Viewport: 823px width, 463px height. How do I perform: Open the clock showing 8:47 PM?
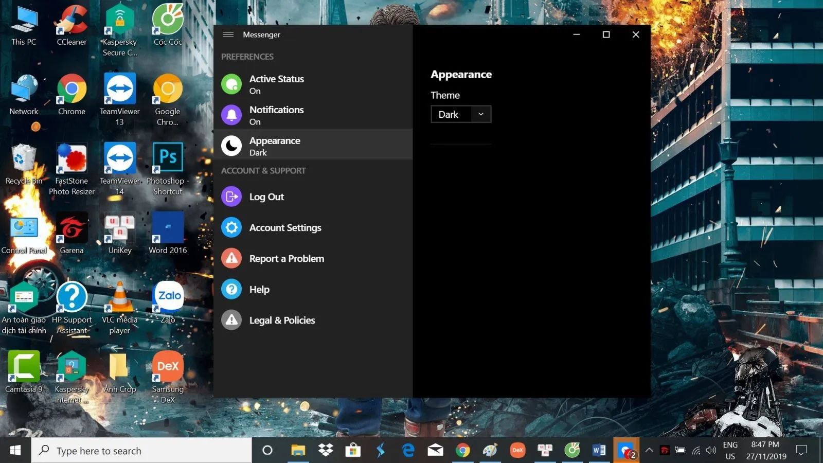coord(765,451)
